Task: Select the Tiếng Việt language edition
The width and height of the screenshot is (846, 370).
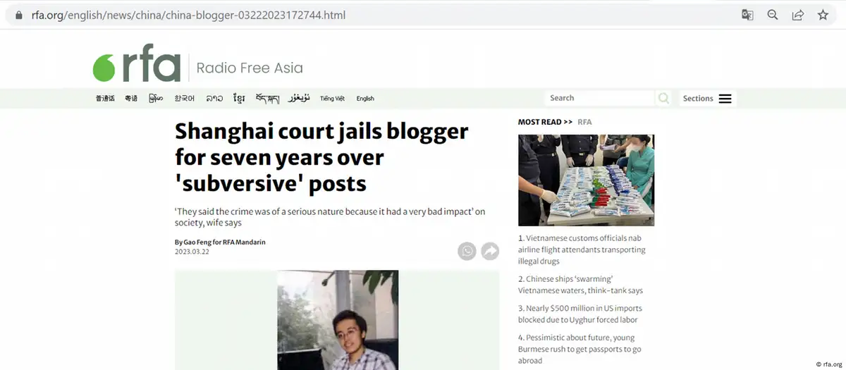Action: (x=332, y=99)
